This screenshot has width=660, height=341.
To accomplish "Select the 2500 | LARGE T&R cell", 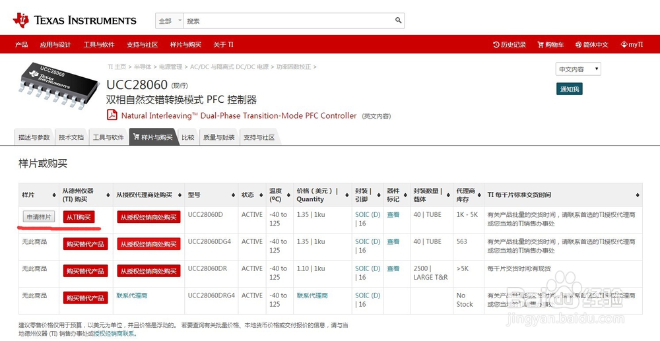I will 430,273.
